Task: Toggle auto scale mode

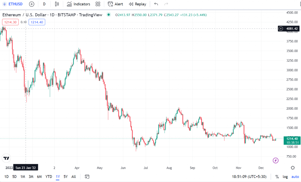Action: point(295,177)
